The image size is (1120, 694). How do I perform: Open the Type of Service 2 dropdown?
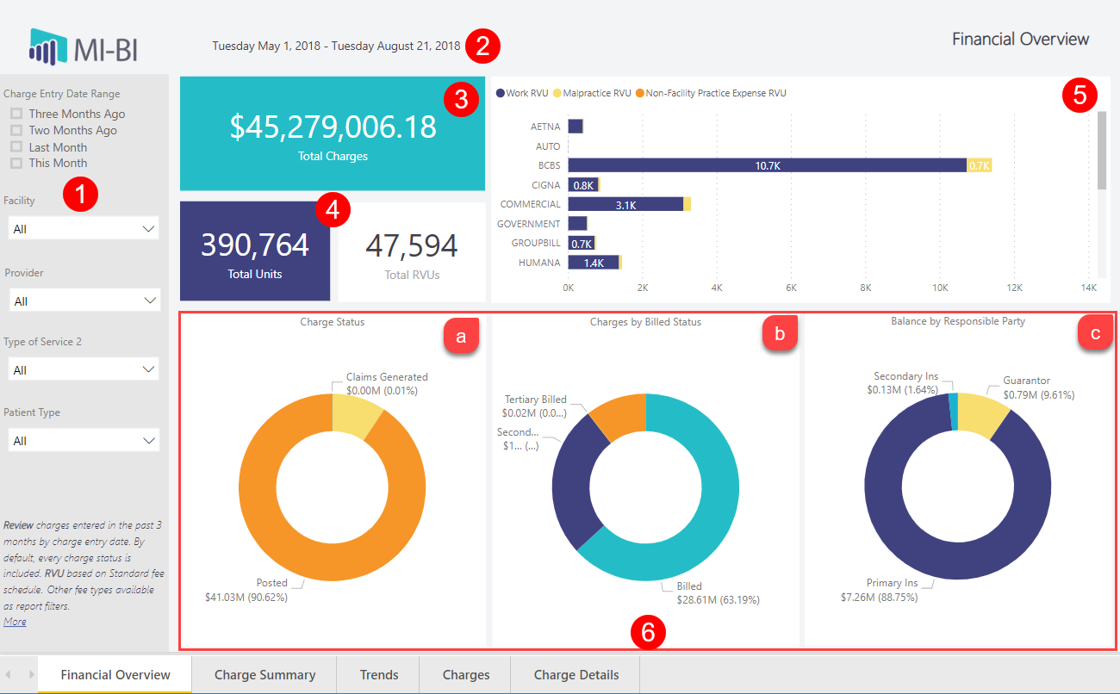pyautogui.click(x=84, y=369)
